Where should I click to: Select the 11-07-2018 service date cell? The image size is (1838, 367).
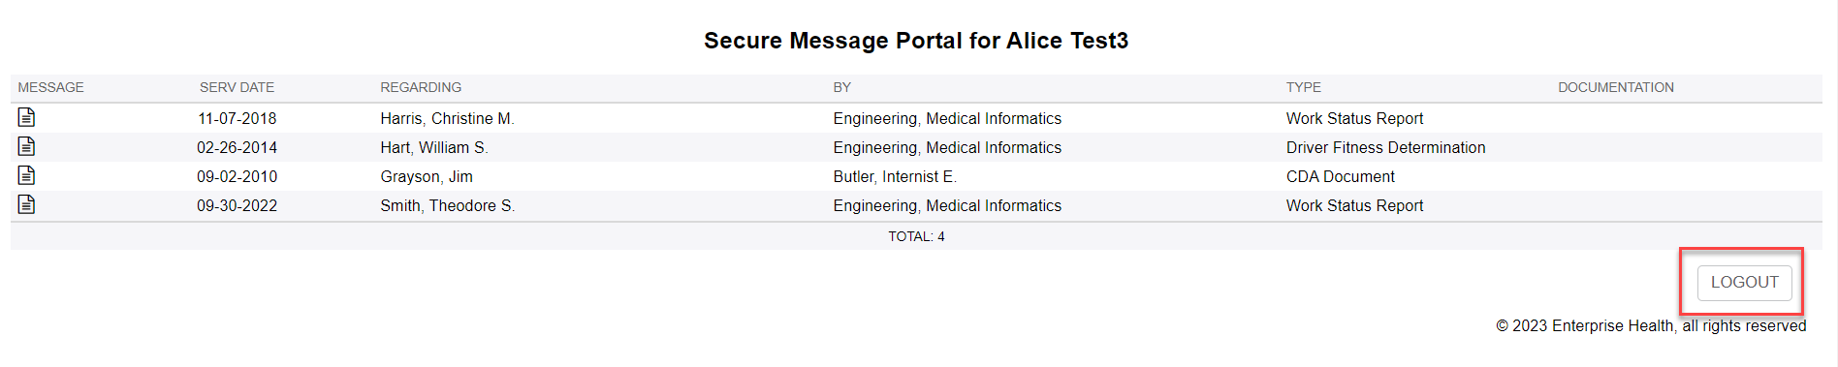(x=237, y=118)
